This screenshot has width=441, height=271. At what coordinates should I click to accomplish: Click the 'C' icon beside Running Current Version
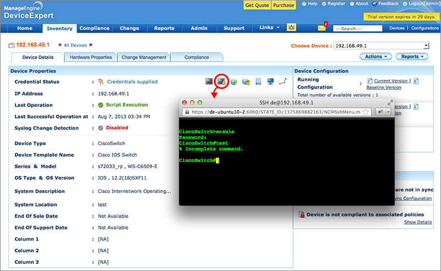[369, 81]
